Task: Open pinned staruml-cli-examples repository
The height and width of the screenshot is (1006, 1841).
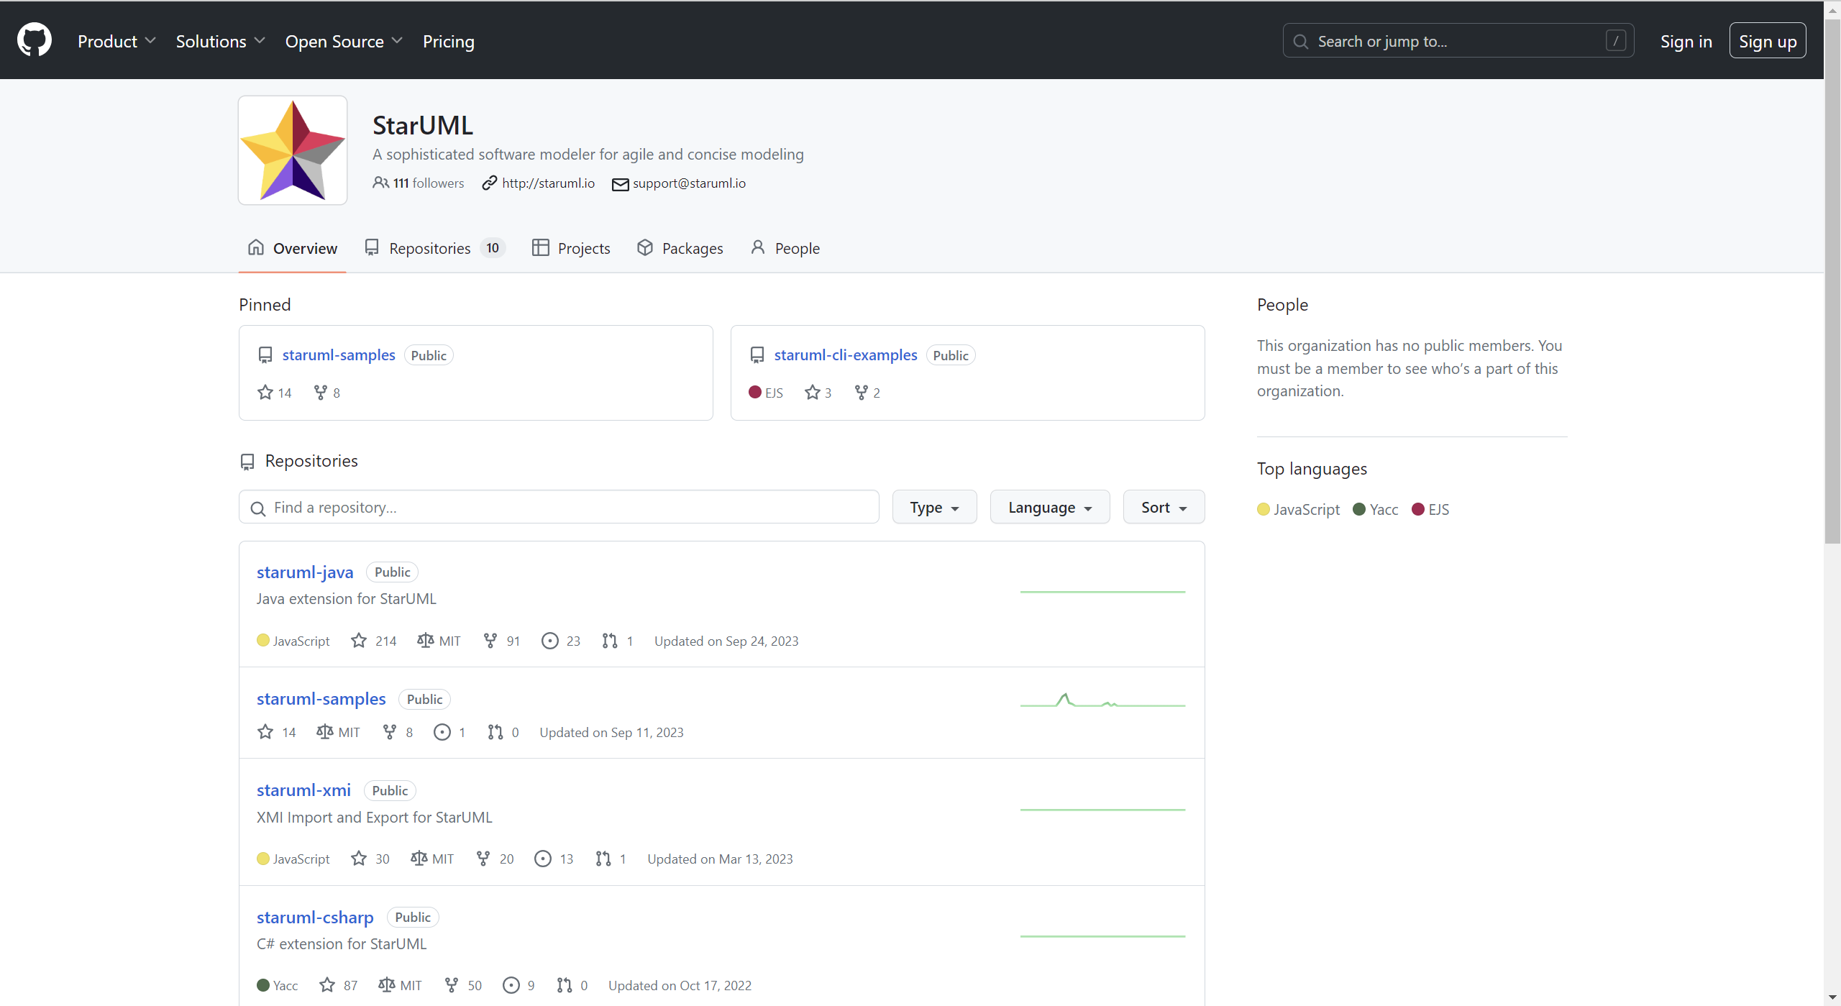Action: click(x=846, y=355)
